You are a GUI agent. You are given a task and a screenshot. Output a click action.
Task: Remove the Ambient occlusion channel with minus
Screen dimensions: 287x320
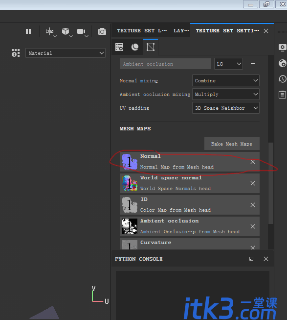tap(253, 64)
